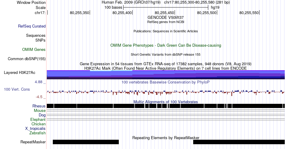Click the Layered H3K27Ac label
This screenshot has height=149, width=285.
[x=19, y=72]
